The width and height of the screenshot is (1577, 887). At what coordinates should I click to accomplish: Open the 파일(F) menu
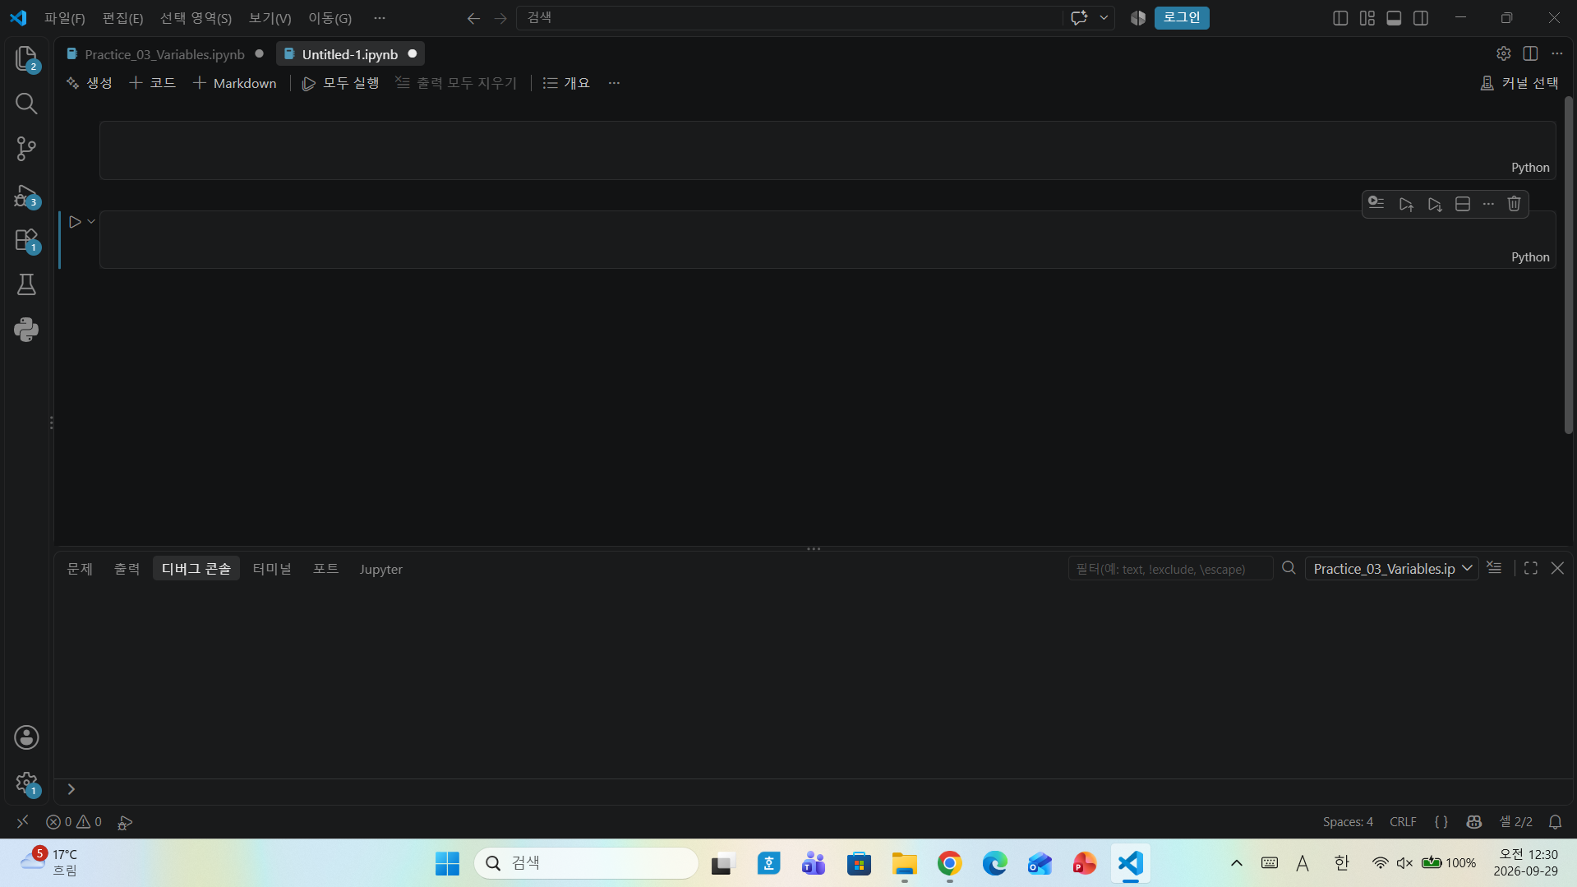64,18
